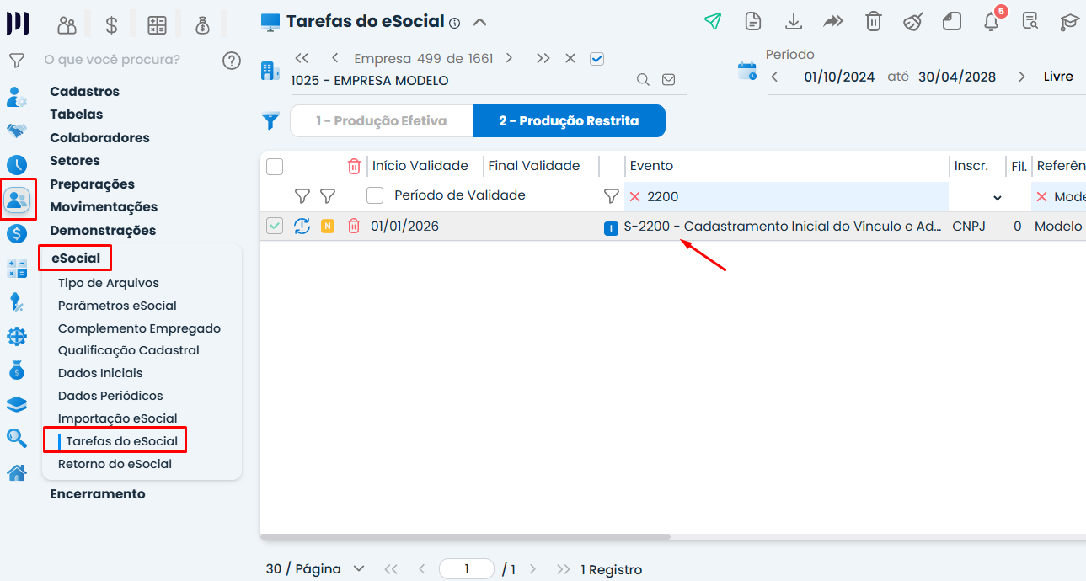The width and height of the screenshot is (1086, 581).
Task: Open Qualificação Cadastral in the submenu
Action: click(x=129, y=350)
